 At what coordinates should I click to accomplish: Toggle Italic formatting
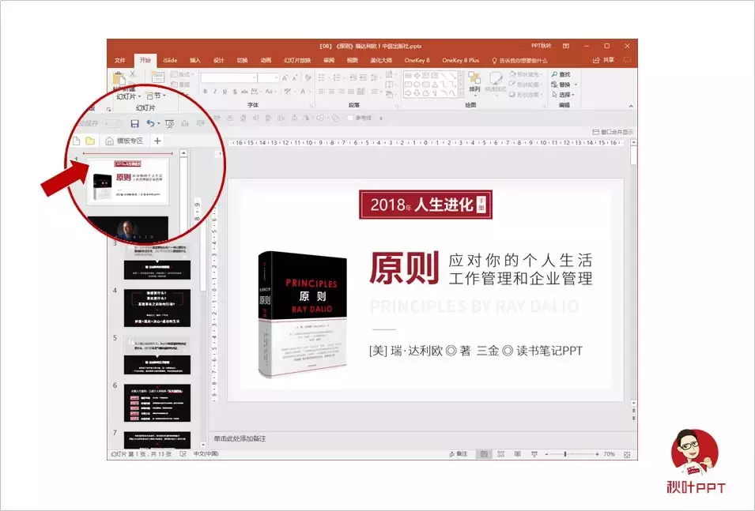point(215,92)
